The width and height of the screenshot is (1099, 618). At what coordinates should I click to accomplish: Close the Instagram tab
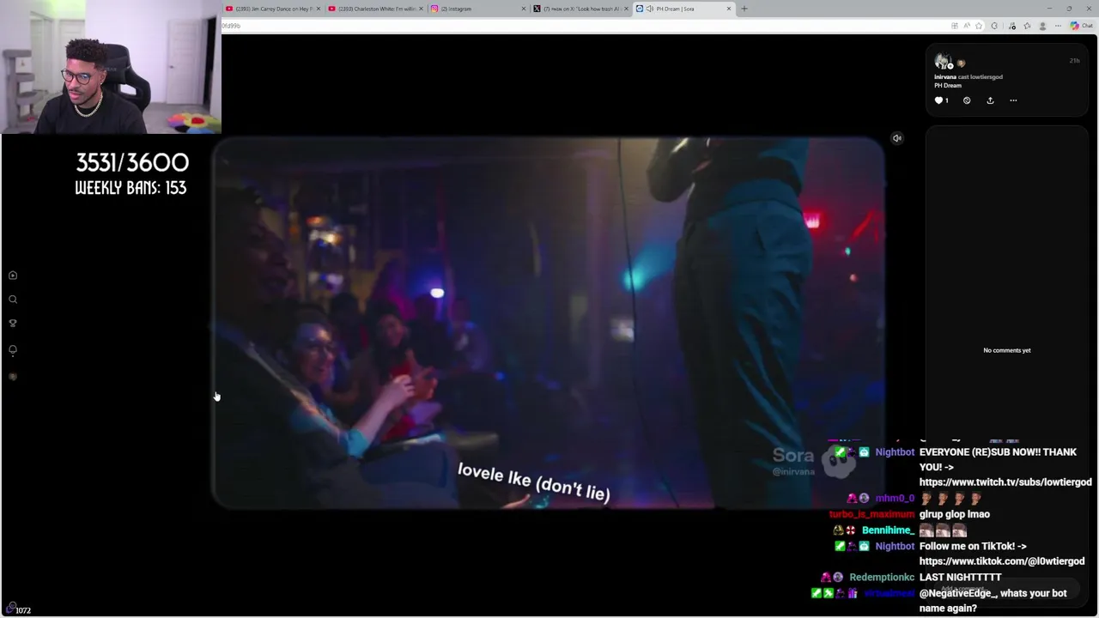[x=524, y=9]
